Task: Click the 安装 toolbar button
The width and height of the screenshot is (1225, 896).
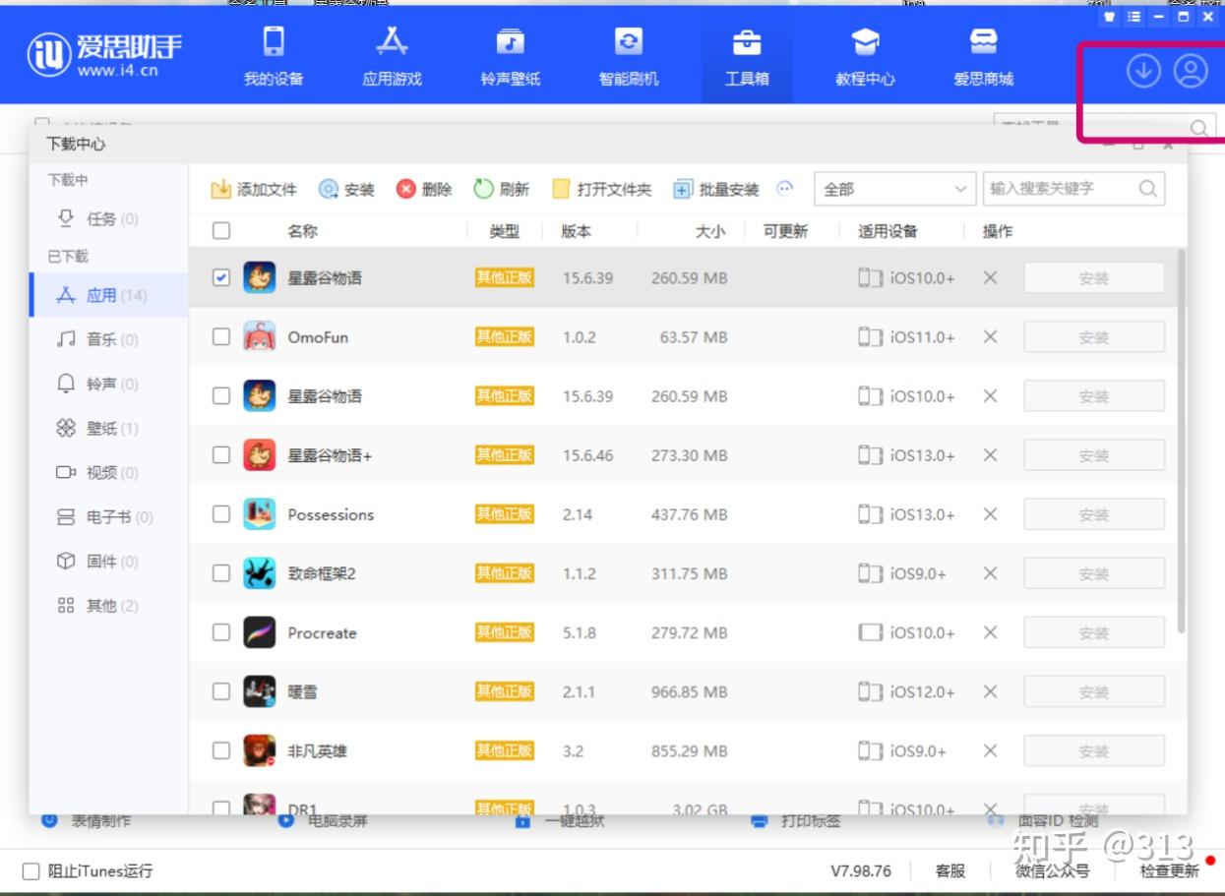Action: 346,189
